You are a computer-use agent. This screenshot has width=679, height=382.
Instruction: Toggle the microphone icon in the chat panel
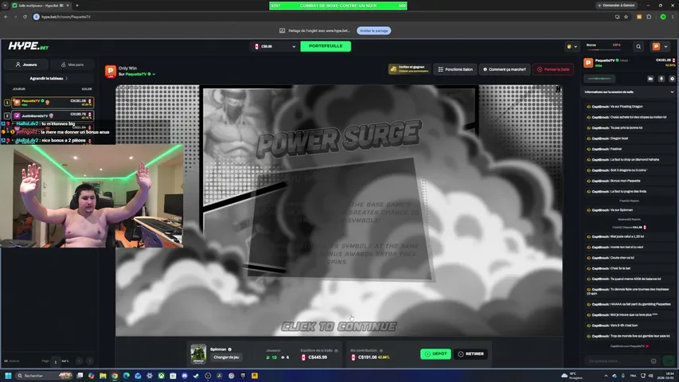pyautogui.click(x=661, y=79)
